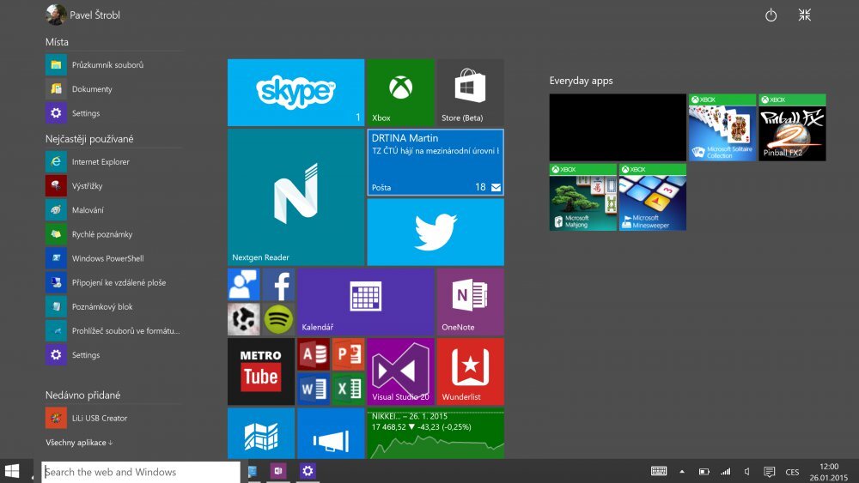This screenshot has height=483, width=859.
Task: Open the Kalendář tile
Action: point(365,301)
